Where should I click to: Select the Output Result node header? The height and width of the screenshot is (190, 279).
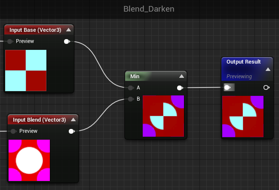click(x=247, y=69)
